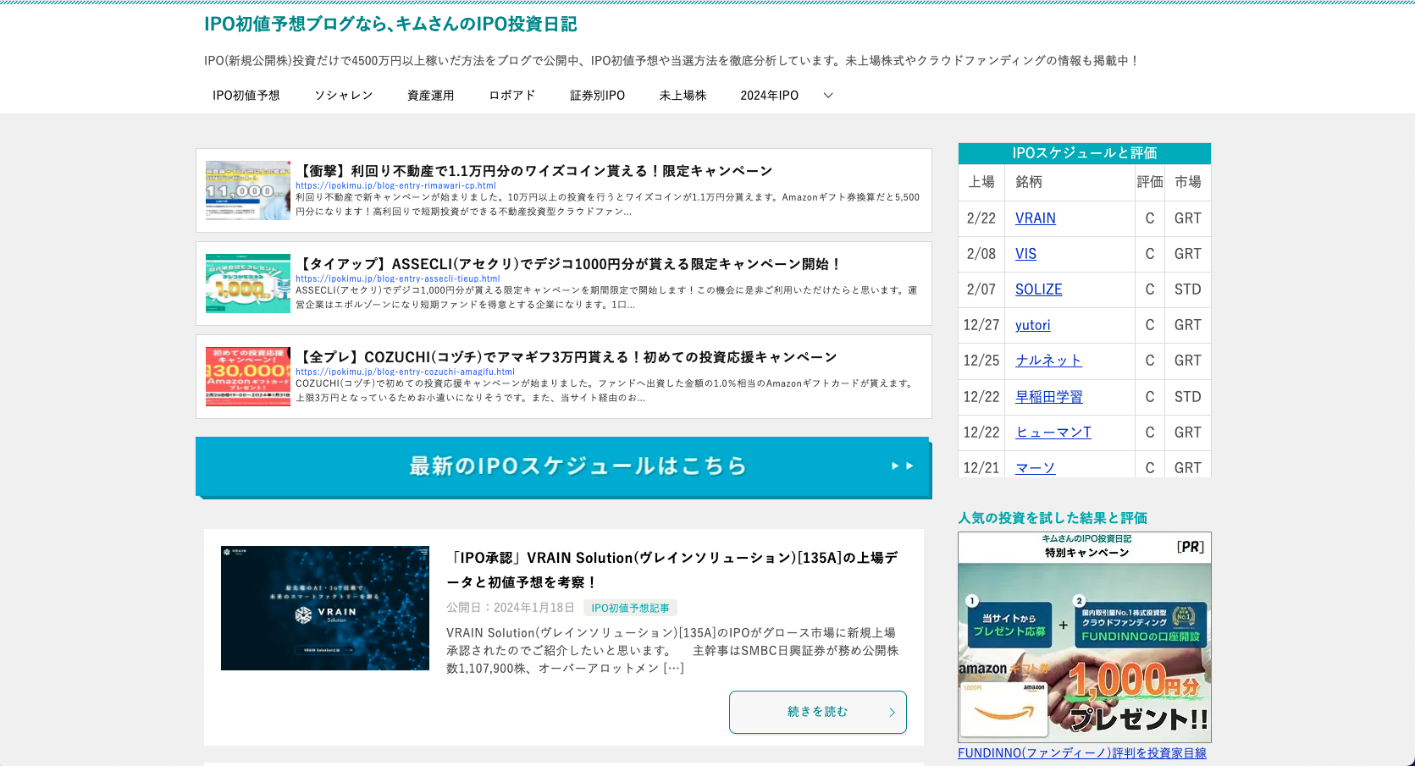Open the COZUCHI アマギフ campaign thumbnail

pos(248,377)
